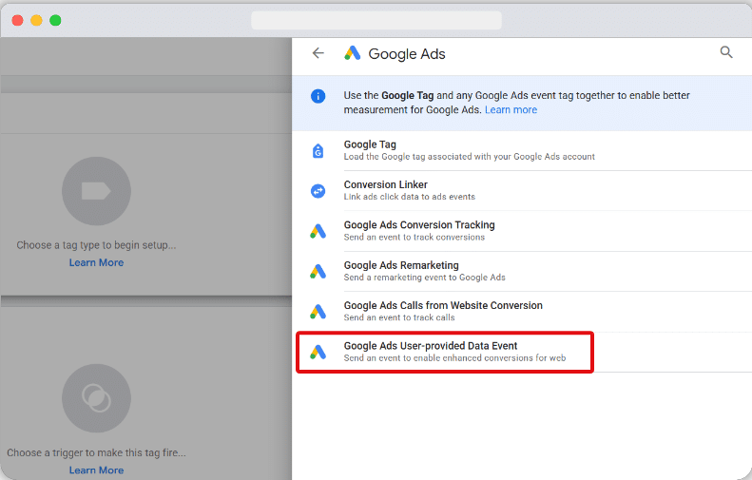Open Learn more link in info banner
Screen dimensions: 752x480
511,110
